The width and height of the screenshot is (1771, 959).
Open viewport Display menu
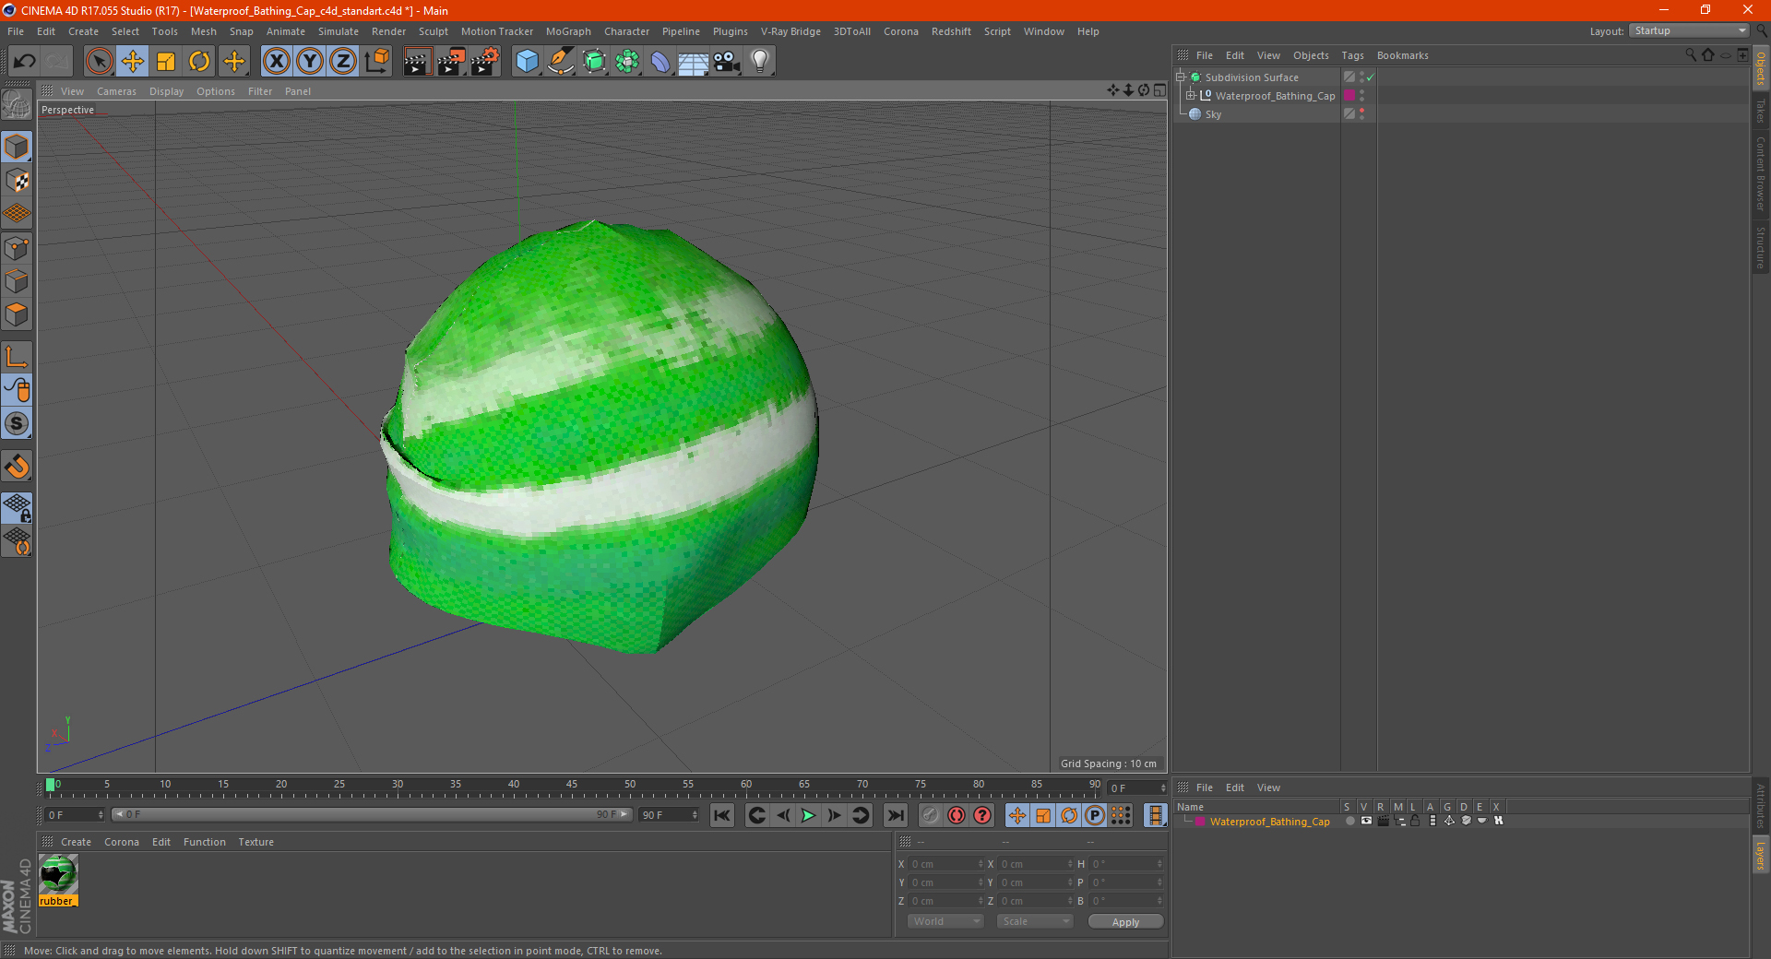click(x=166, y=91)
